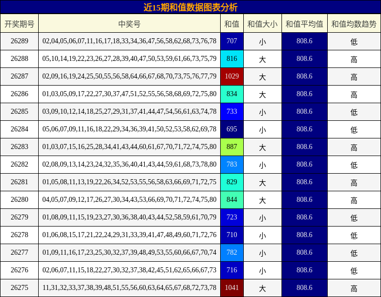Click the 开奖期号 column header

(x=20, y=24)
